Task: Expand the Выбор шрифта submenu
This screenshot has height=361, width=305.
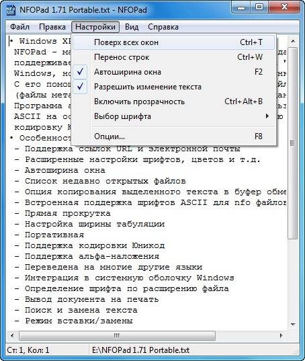Action: pos(173,116)
